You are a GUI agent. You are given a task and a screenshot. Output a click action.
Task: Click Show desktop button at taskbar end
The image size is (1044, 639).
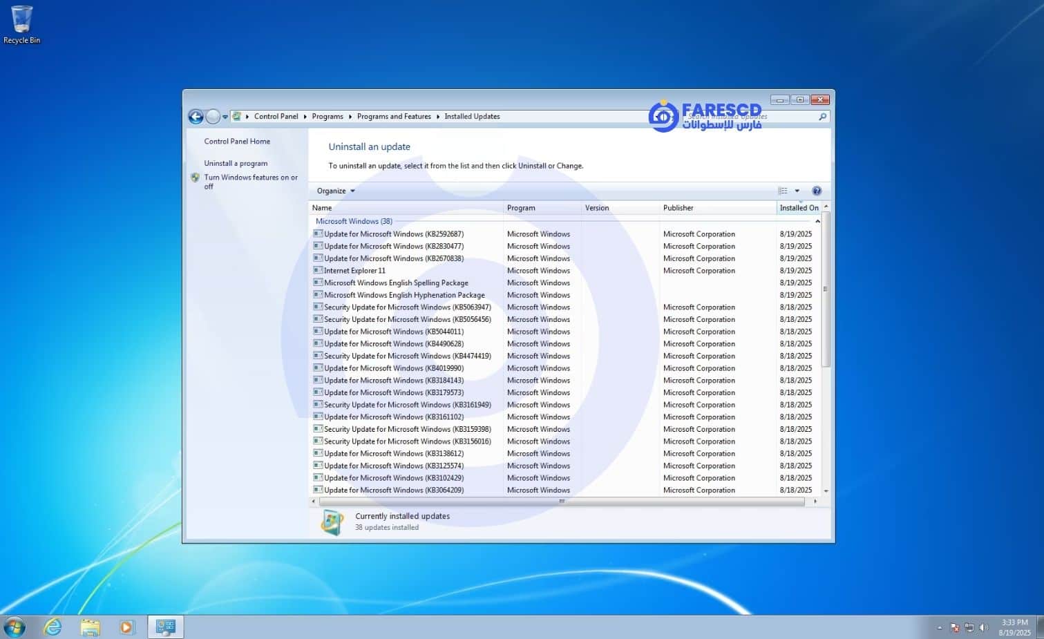point(1040,627)
